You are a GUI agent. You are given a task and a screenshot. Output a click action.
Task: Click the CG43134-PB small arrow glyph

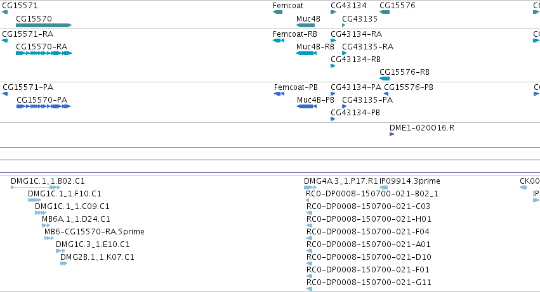click(x=333, y=119)
